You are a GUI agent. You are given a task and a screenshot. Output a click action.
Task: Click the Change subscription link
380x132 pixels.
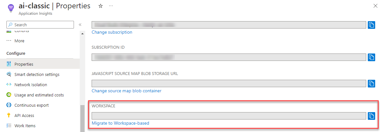112,32
